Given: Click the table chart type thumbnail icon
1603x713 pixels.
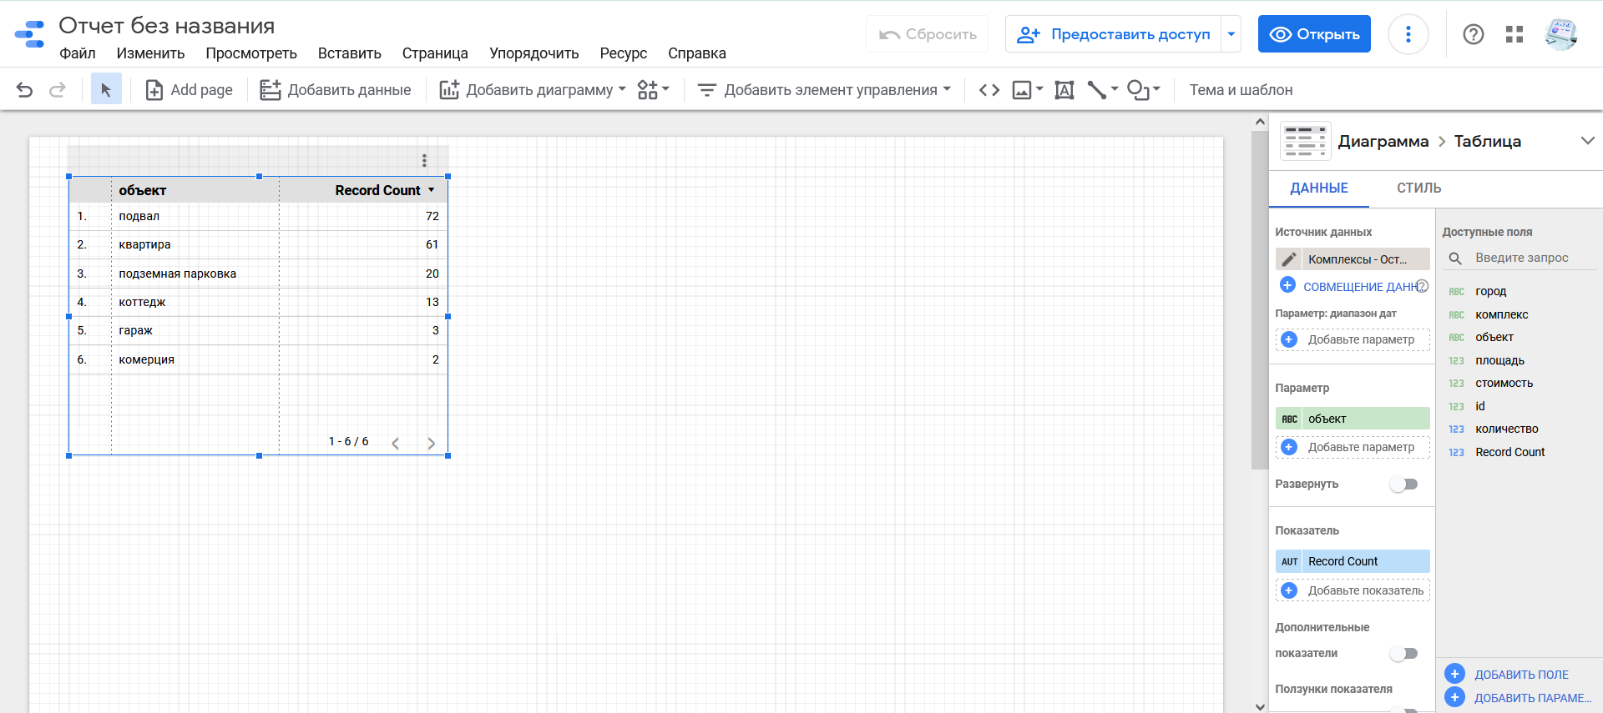Looking at the screenshot, I should click(1305, 141).
